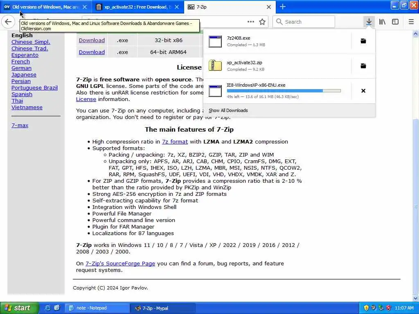Click the downloads arrow toolbar icon
The height and width of the screenshot is (314, 419).
pos(369,22)
